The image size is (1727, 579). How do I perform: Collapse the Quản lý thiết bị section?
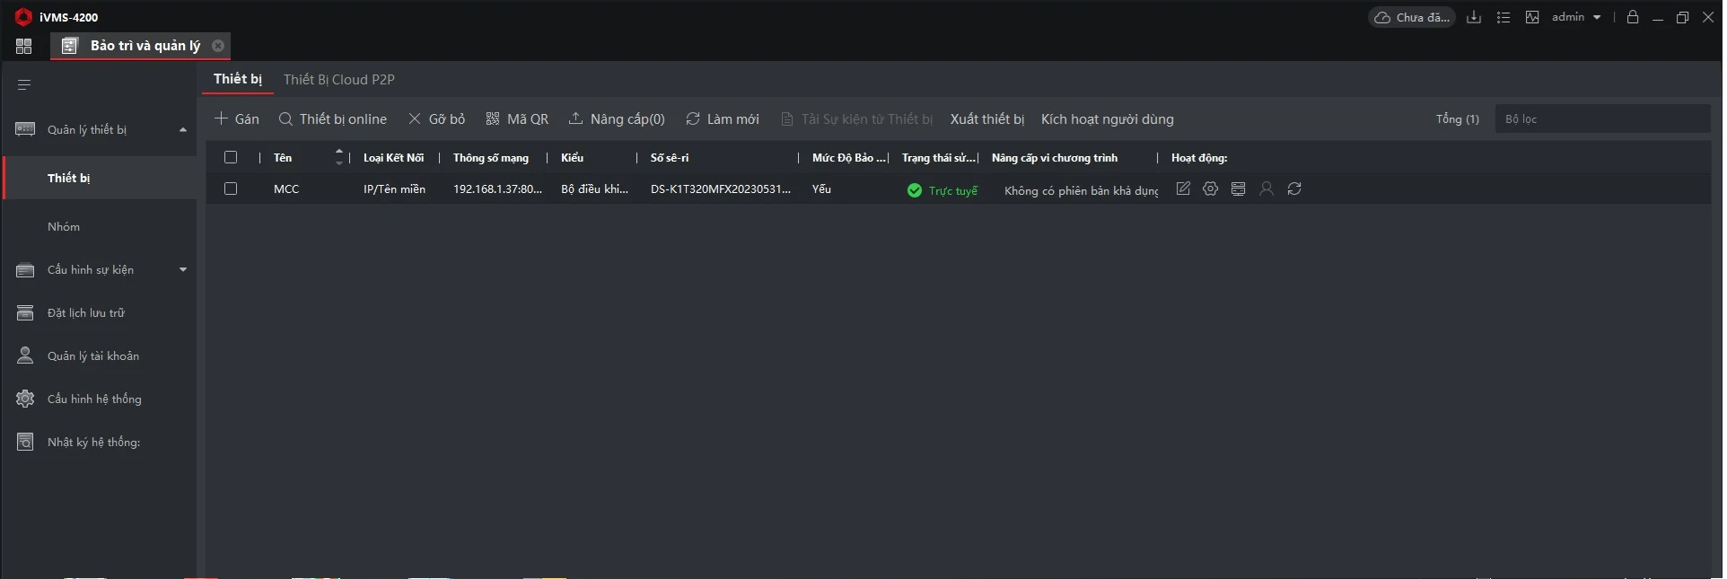click(x=183, y=130)
